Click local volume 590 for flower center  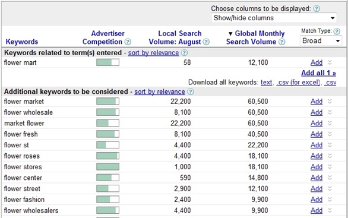(185, 178)
